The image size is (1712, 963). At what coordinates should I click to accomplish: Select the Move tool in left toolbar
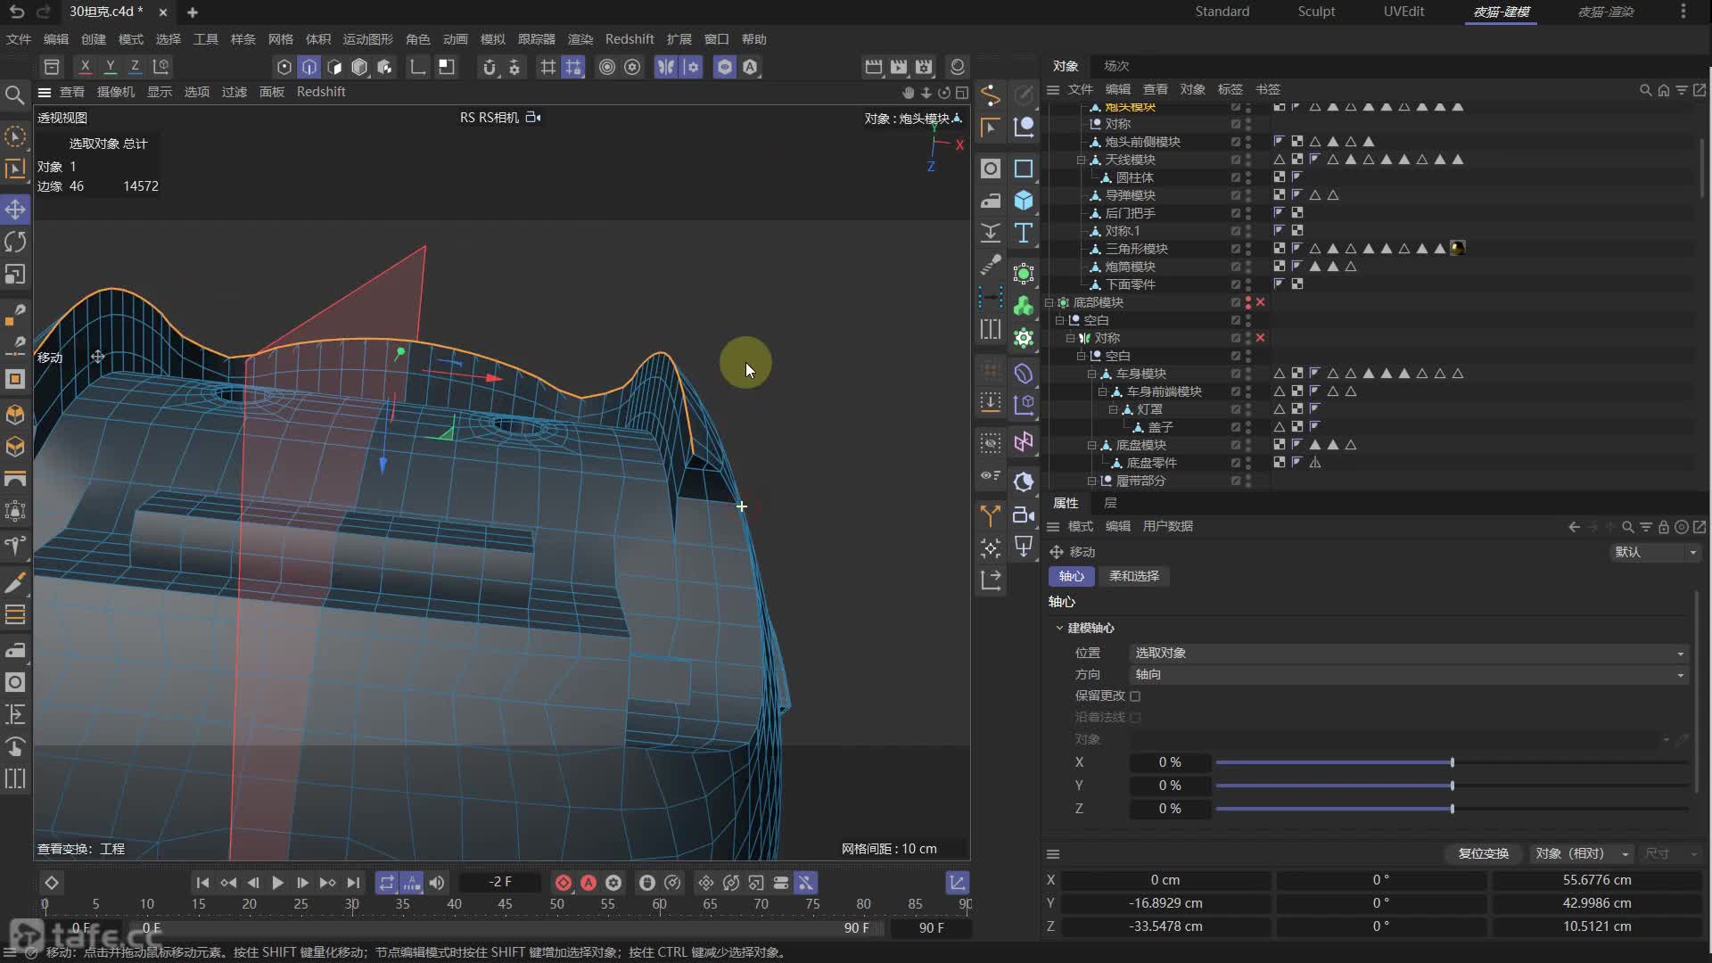click(15, 210)
